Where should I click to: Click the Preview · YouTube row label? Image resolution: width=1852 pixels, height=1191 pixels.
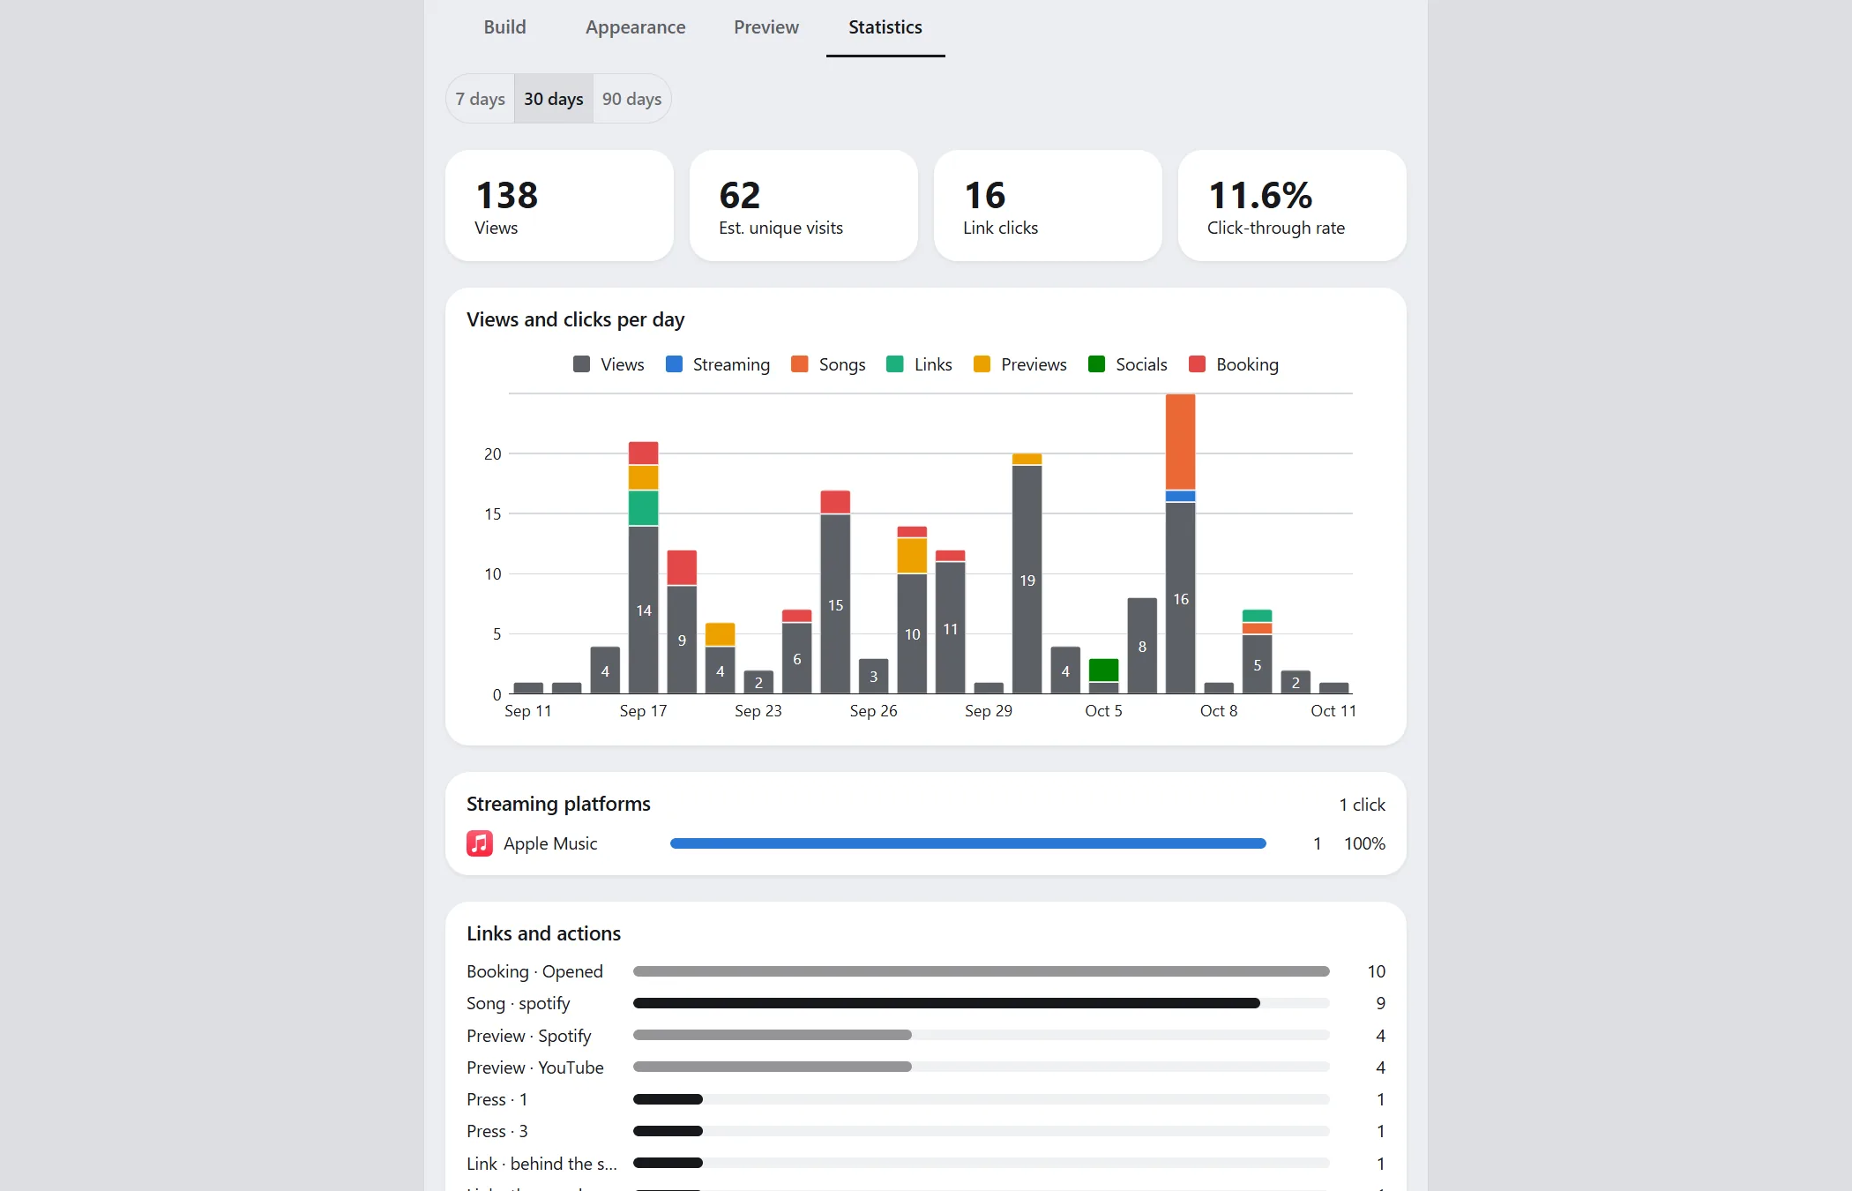[x=535, y=1067]
